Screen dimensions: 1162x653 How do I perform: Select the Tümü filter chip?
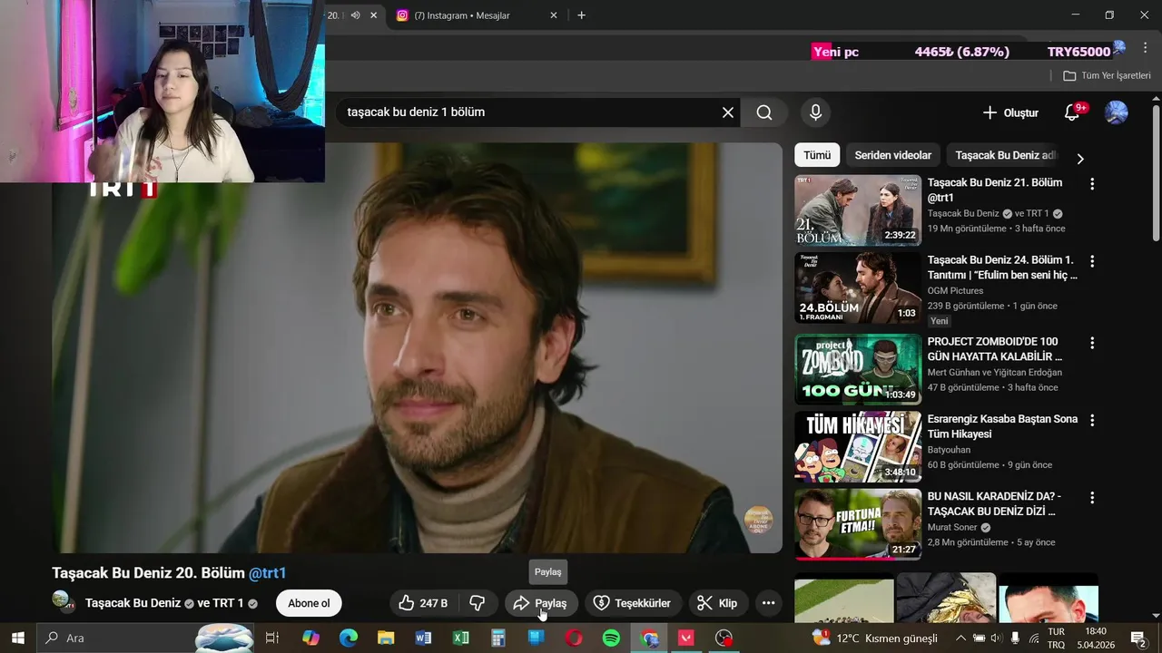point(817,155)
